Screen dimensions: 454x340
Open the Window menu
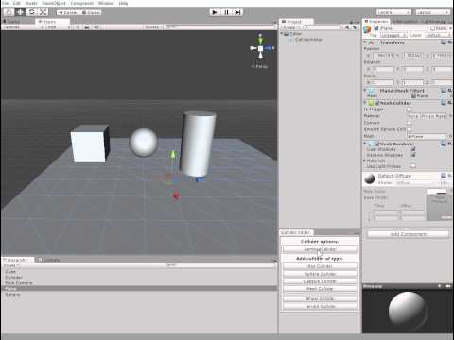click(106, 3)
